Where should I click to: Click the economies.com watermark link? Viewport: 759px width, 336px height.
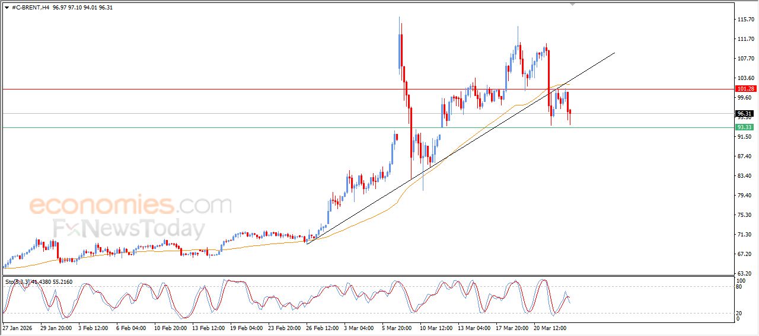coord(130,206)
